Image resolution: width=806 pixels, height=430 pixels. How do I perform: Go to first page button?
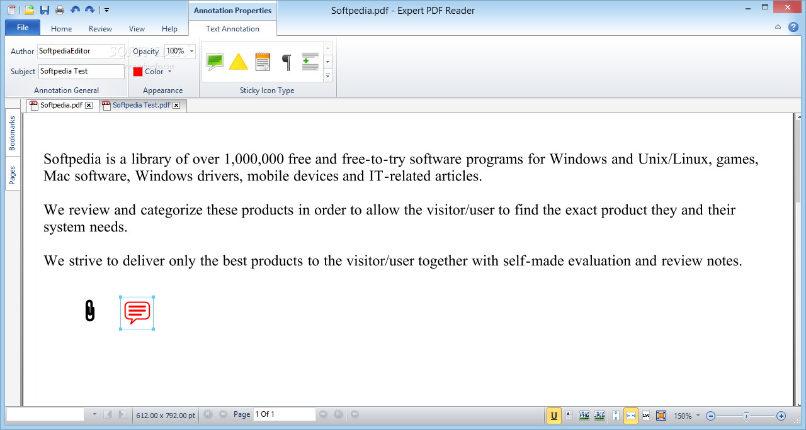point(208,414)
